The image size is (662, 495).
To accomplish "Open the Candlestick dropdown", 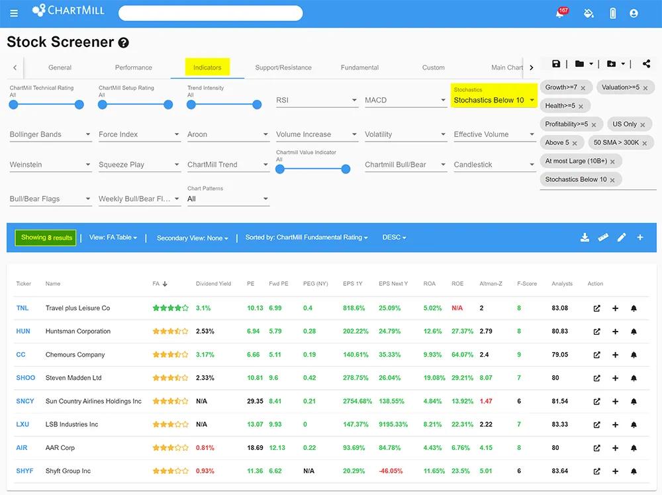I will coord(495,165).
